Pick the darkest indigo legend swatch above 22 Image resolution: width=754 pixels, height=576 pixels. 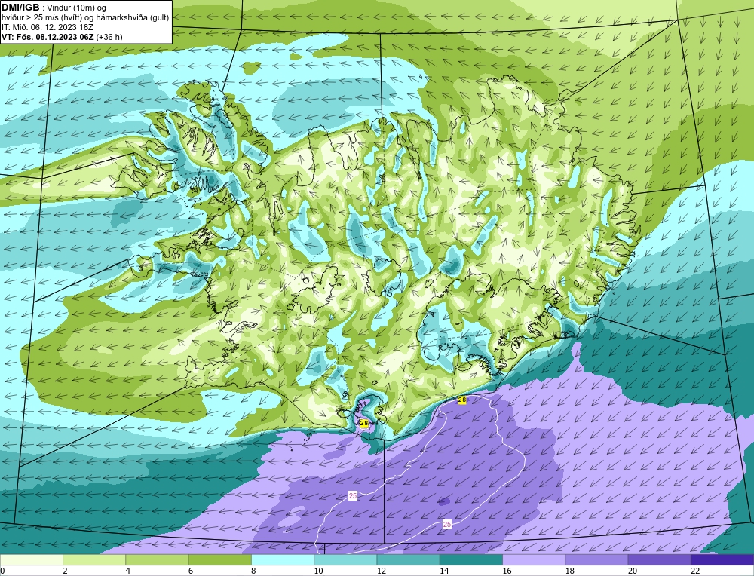[722, 559]
